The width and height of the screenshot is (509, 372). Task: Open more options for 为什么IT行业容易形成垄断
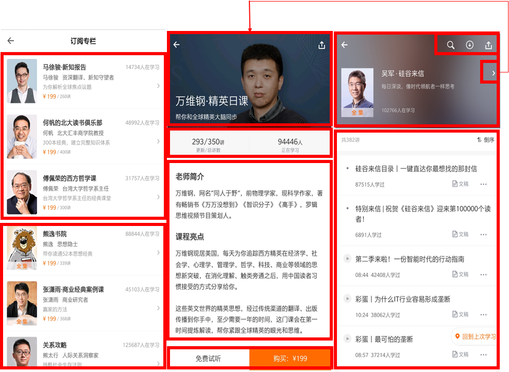[483, 315]
